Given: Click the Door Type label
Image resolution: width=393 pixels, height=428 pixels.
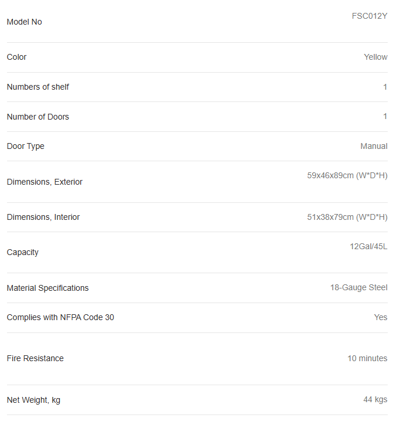Looking at the screenshot, I should pos(25,147).
